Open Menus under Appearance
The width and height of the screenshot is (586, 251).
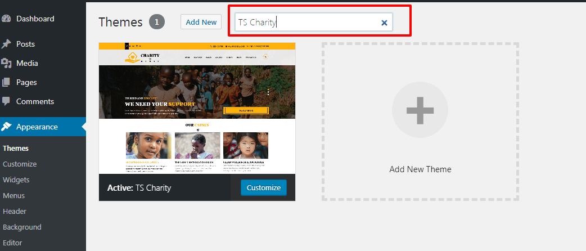(x=14, y=196)
